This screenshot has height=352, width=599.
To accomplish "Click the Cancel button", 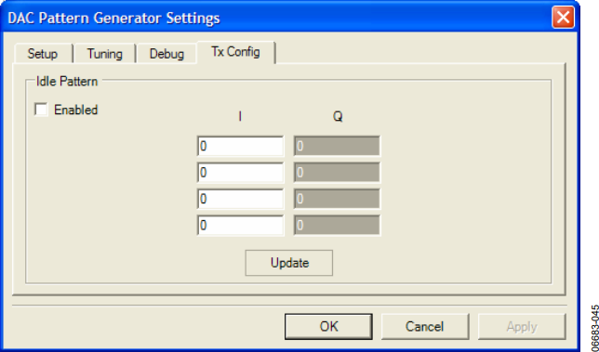I will pyautogui.click(x=425, y=326).
